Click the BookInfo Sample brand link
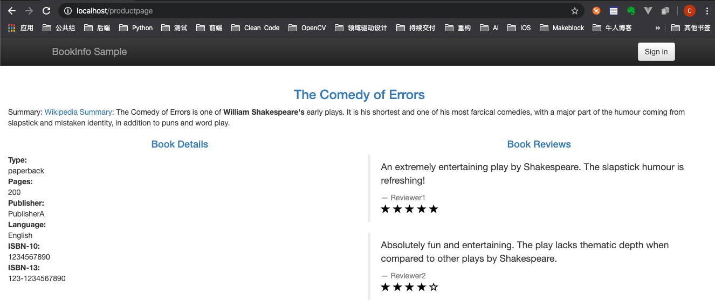This screenshot has width=715, height=301. [90, 52]
